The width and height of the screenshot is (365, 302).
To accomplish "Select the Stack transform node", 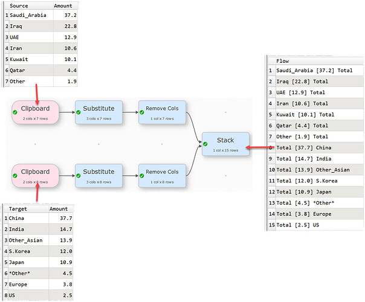I will pyautogui.click(x=225, y=143).
